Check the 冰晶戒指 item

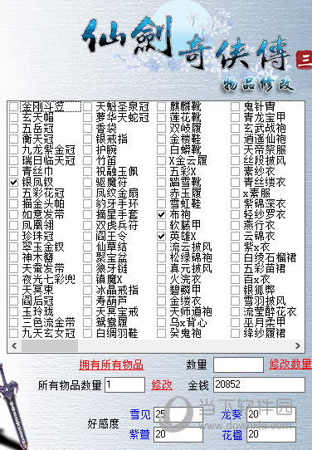[x=87, y=290]
